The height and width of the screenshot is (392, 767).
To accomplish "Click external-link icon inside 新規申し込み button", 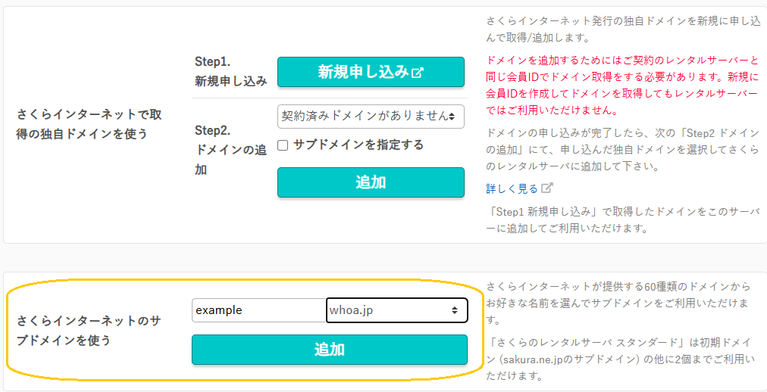I will (418, 73).
